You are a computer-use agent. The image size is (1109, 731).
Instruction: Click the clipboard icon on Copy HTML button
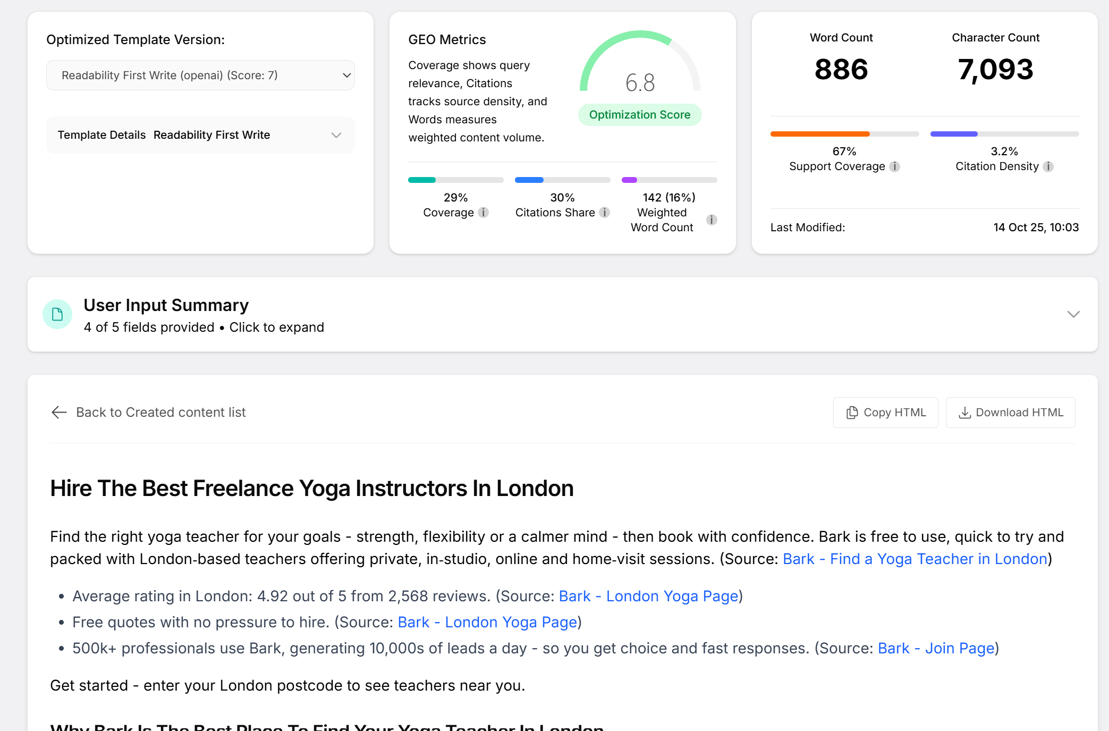(852, 412)
